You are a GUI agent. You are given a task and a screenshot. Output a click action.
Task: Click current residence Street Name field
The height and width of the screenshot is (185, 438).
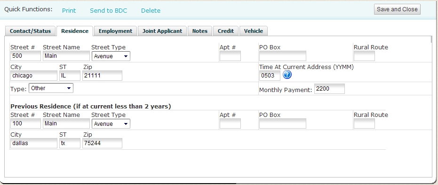click(66, 56)
